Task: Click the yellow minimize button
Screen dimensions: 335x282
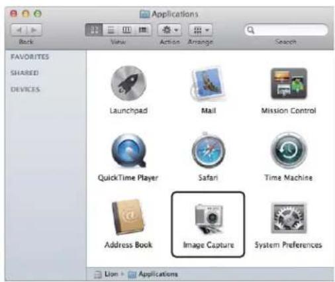Action: [26, 14]
